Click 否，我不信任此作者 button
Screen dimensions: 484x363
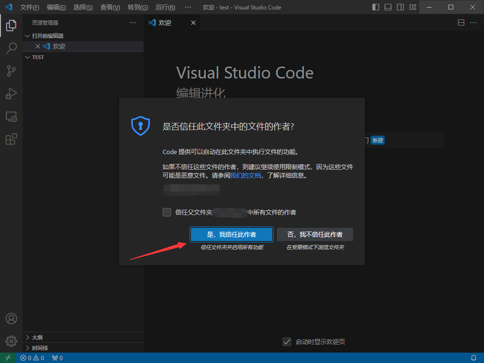click(315, 234)
